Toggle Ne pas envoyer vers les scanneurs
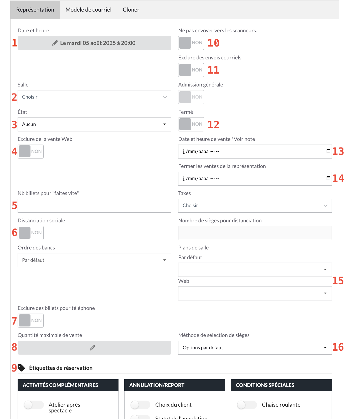The image size is (350, 419). [x=191, y=43]
